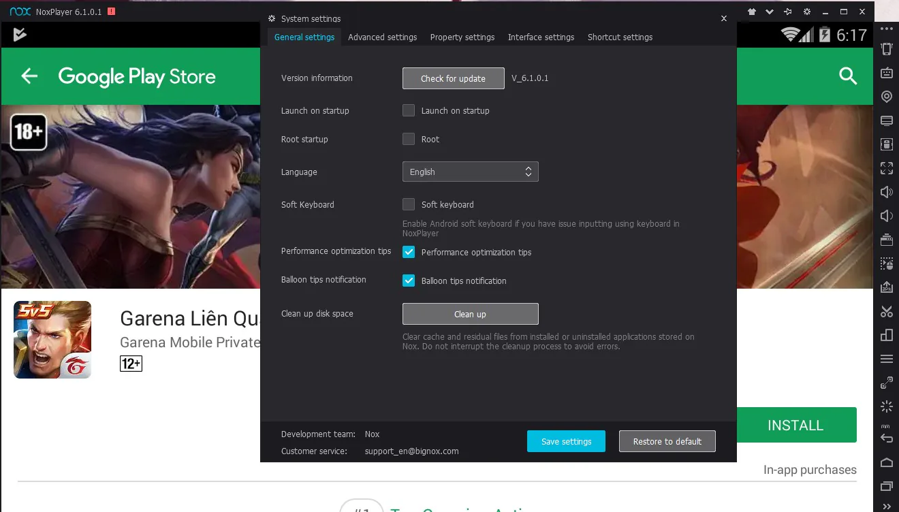899x512 pixels.
Task: Go to Interface settings tab
Action: tap(541, 37)
